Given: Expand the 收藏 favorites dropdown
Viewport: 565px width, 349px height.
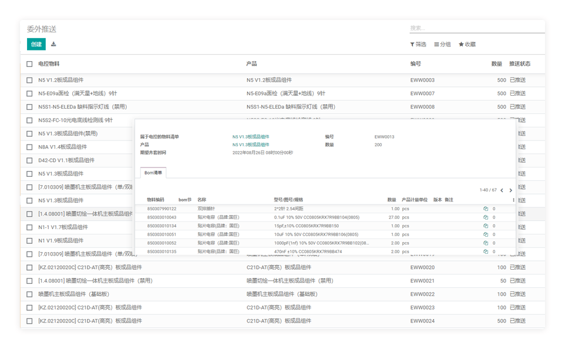Looking at the screenshot, I should [467, 44].
